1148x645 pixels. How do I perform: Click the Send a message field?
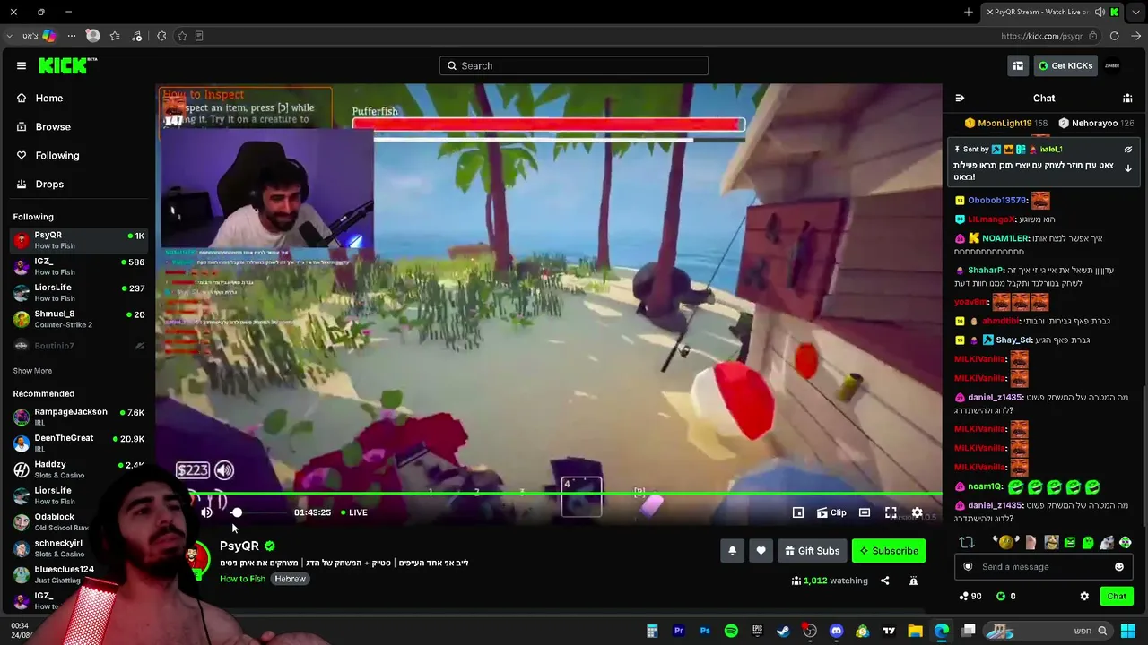pyautogui.click(x=1044, y=567)
